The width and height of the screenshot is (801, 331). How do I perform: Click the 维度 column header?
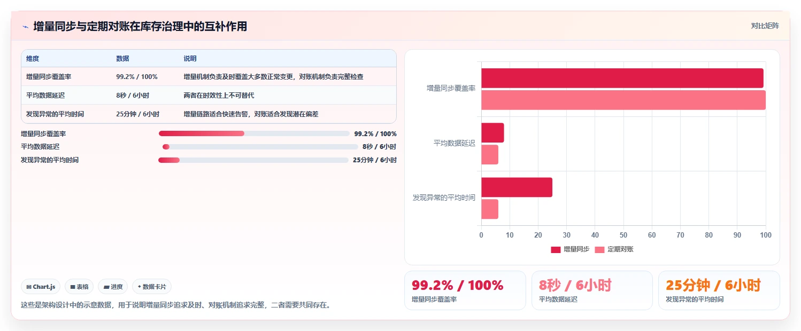[x=33, y=59]
